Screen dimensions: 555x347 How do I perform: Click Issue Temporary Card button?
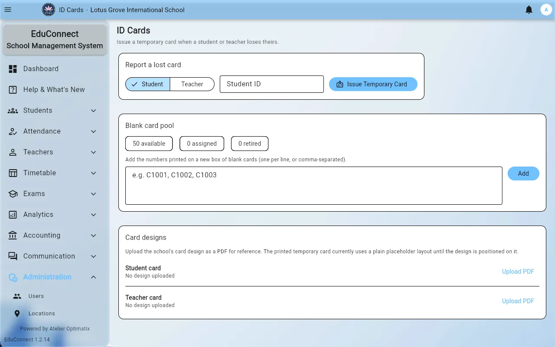(373, 84)
